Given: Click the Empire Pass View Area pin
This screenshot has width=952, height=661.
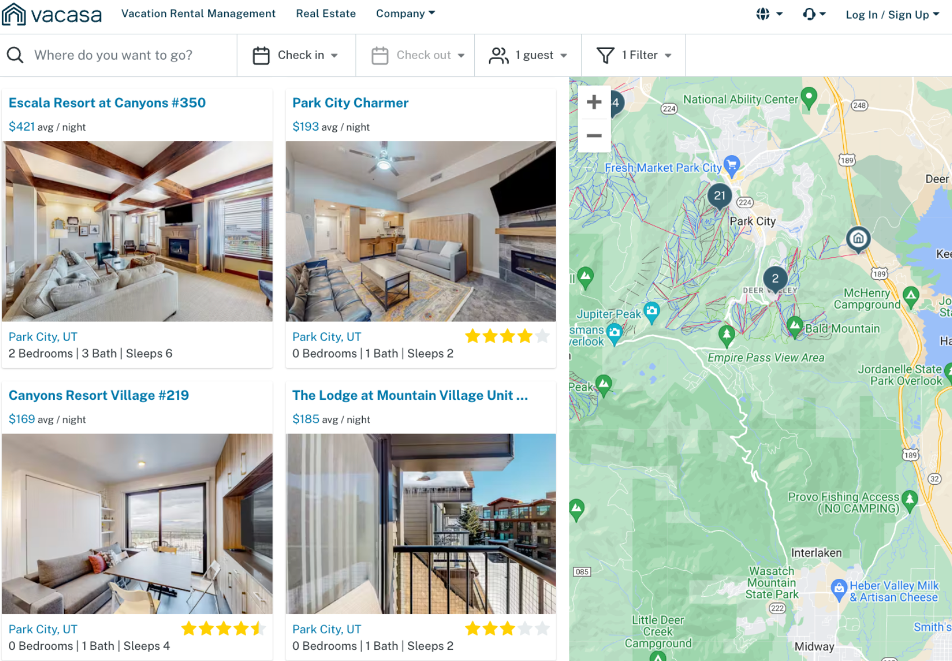Looking at the screenshot, I should point(727,335).
